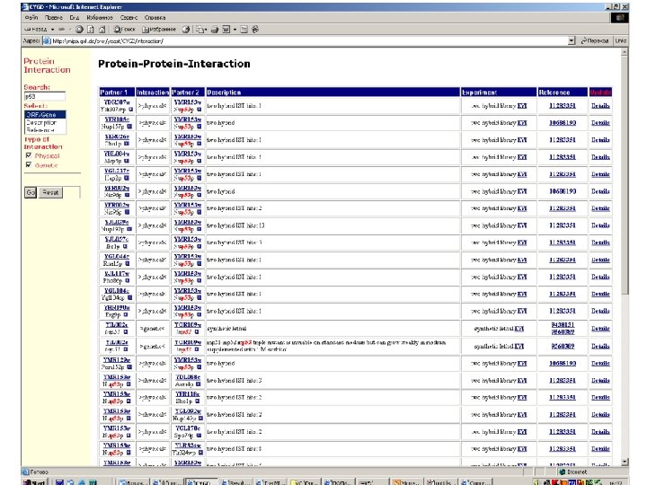Expand the address bar dropdown arrow
Viewport: 647px width, 485px height.
click(572, 40)
